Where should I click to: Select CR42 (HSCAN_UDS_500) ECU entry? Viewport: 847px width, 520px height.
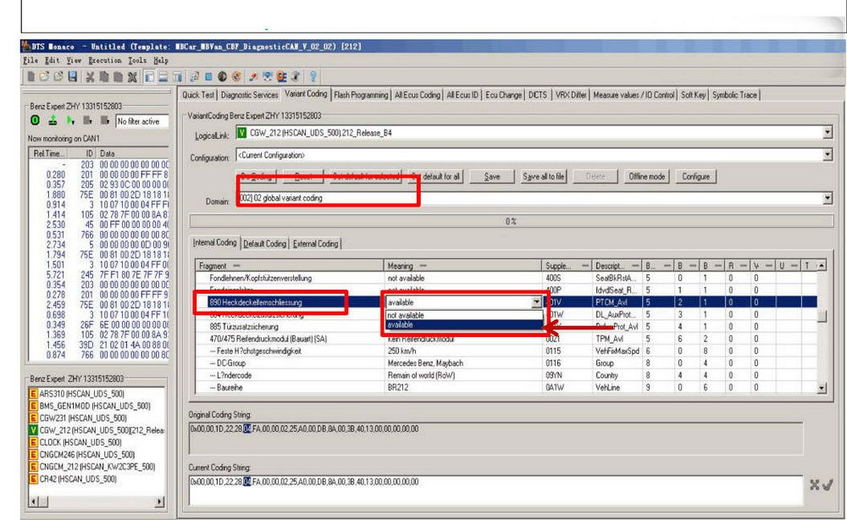tap(77, 479)
